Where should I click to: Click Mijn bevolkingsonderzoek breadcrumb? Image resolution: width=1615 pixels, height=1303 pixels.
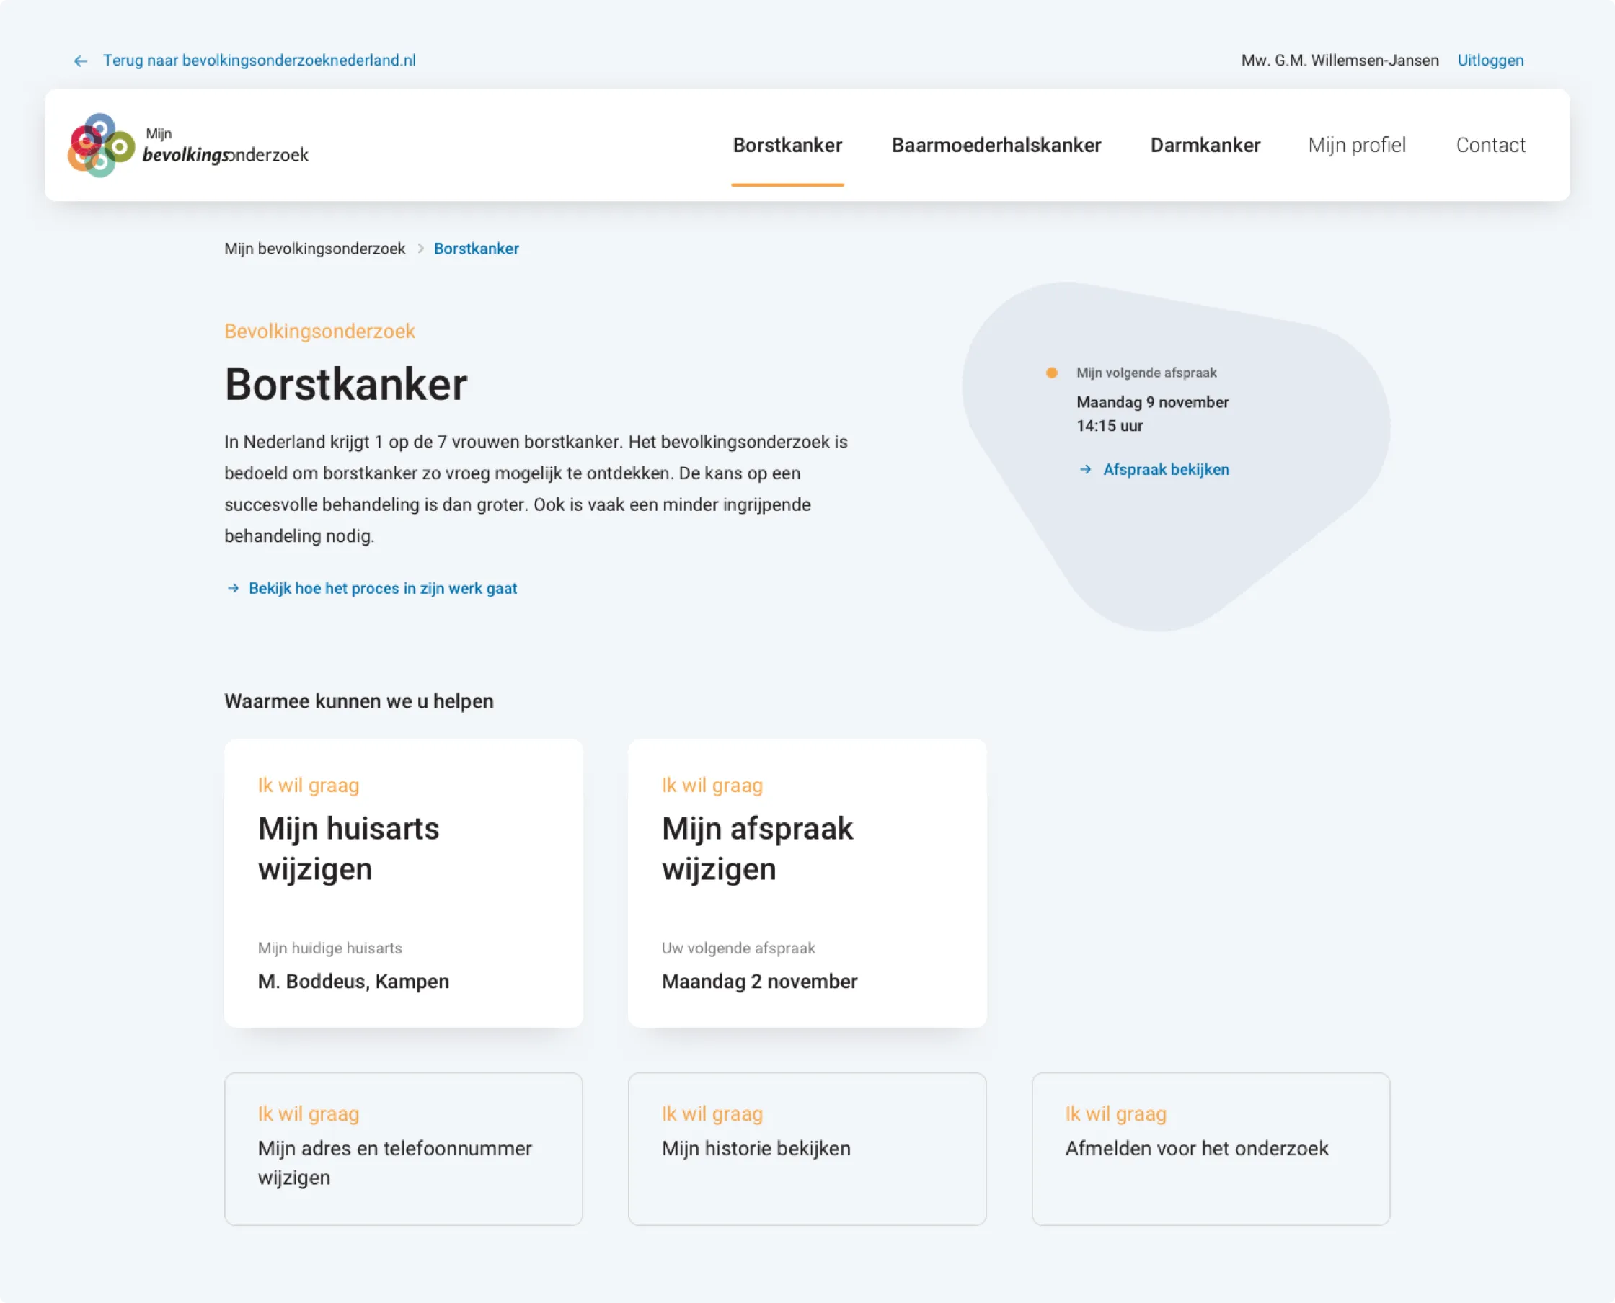point(314,249)
